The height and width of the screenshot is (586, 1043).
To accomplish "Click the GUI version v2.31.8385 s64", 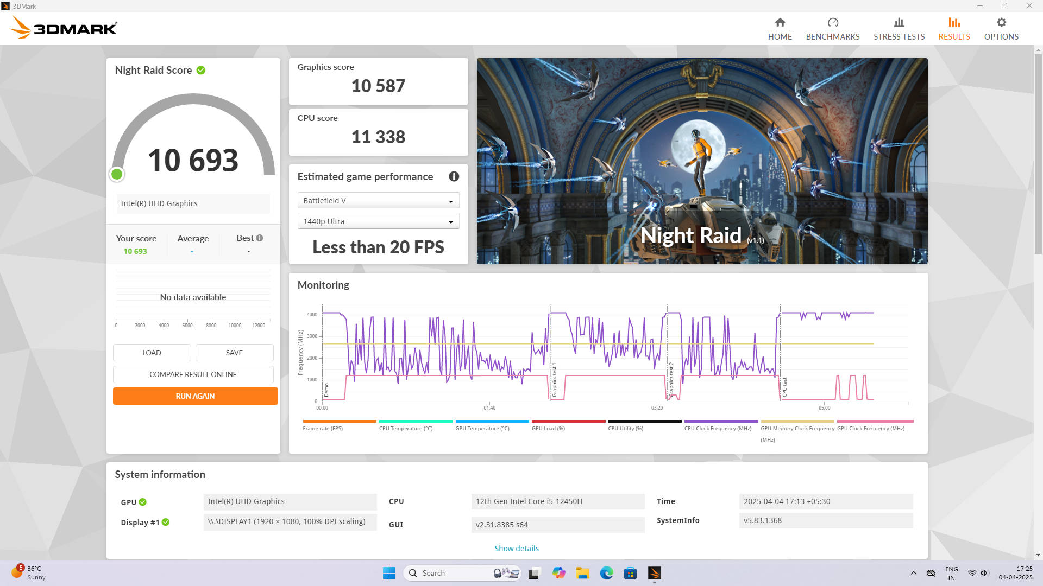I will pos(558,525).
